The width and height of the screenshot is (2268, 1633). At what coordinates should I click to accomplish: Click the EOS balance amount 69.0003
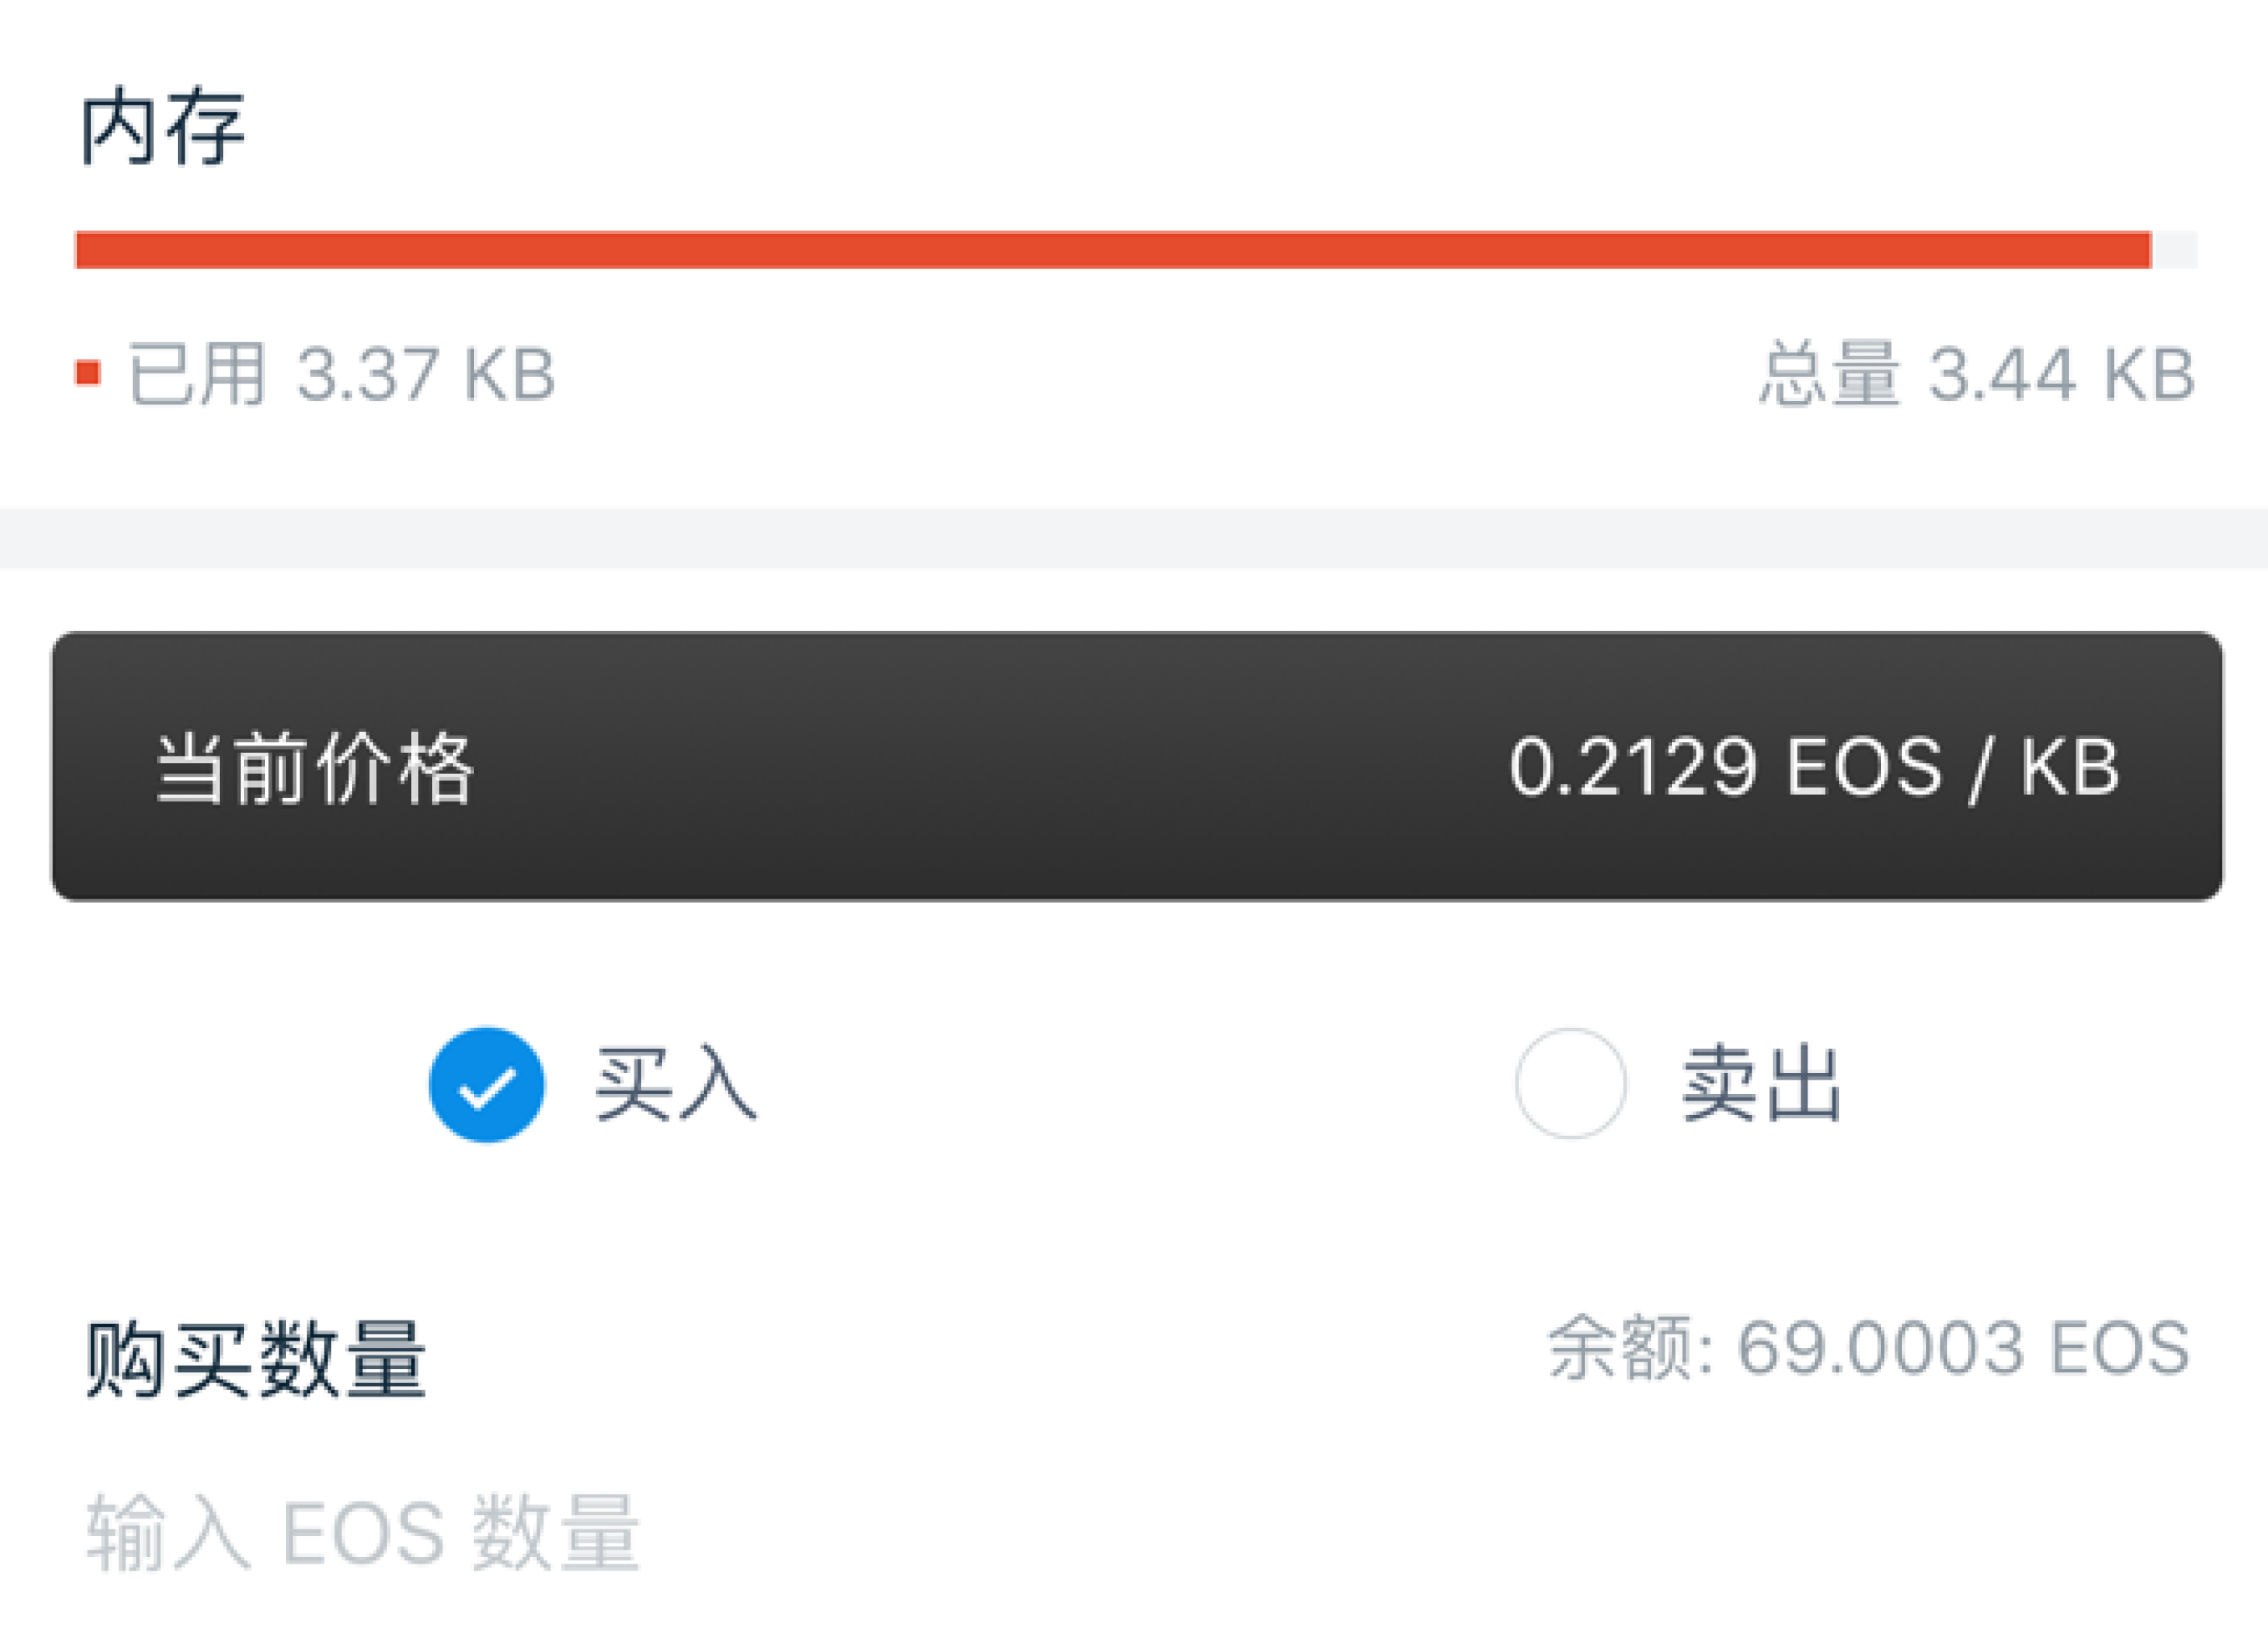(1940, 1345)
